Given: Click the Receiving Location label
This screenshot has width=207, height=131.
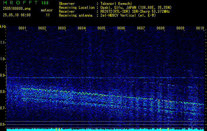Looking at the screenshot, I should point(77,8).
